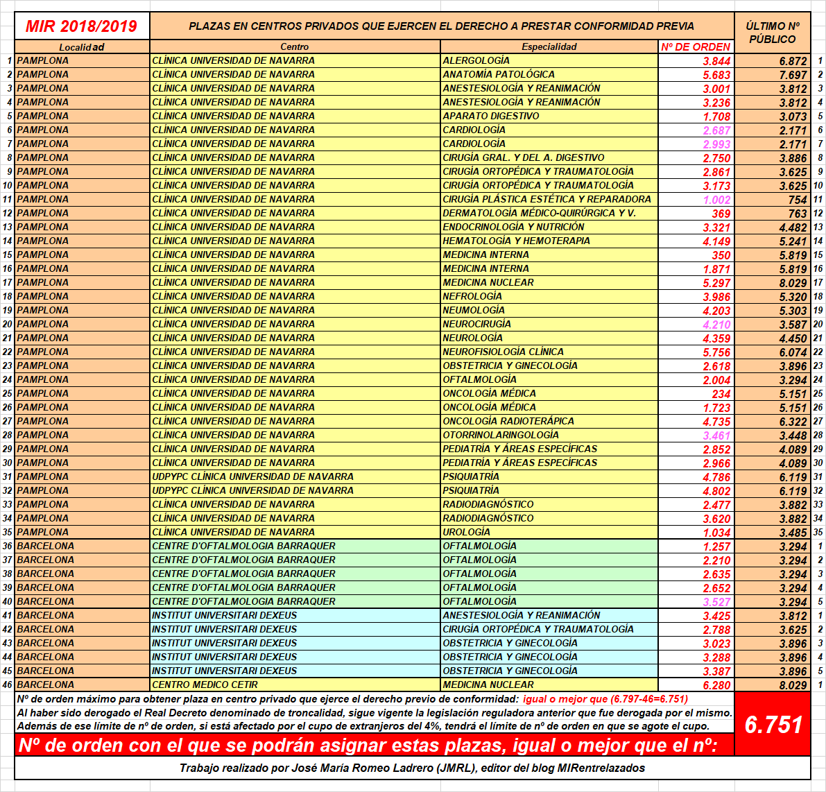
Task: Click order number 1.708
Action: [696, 117]
